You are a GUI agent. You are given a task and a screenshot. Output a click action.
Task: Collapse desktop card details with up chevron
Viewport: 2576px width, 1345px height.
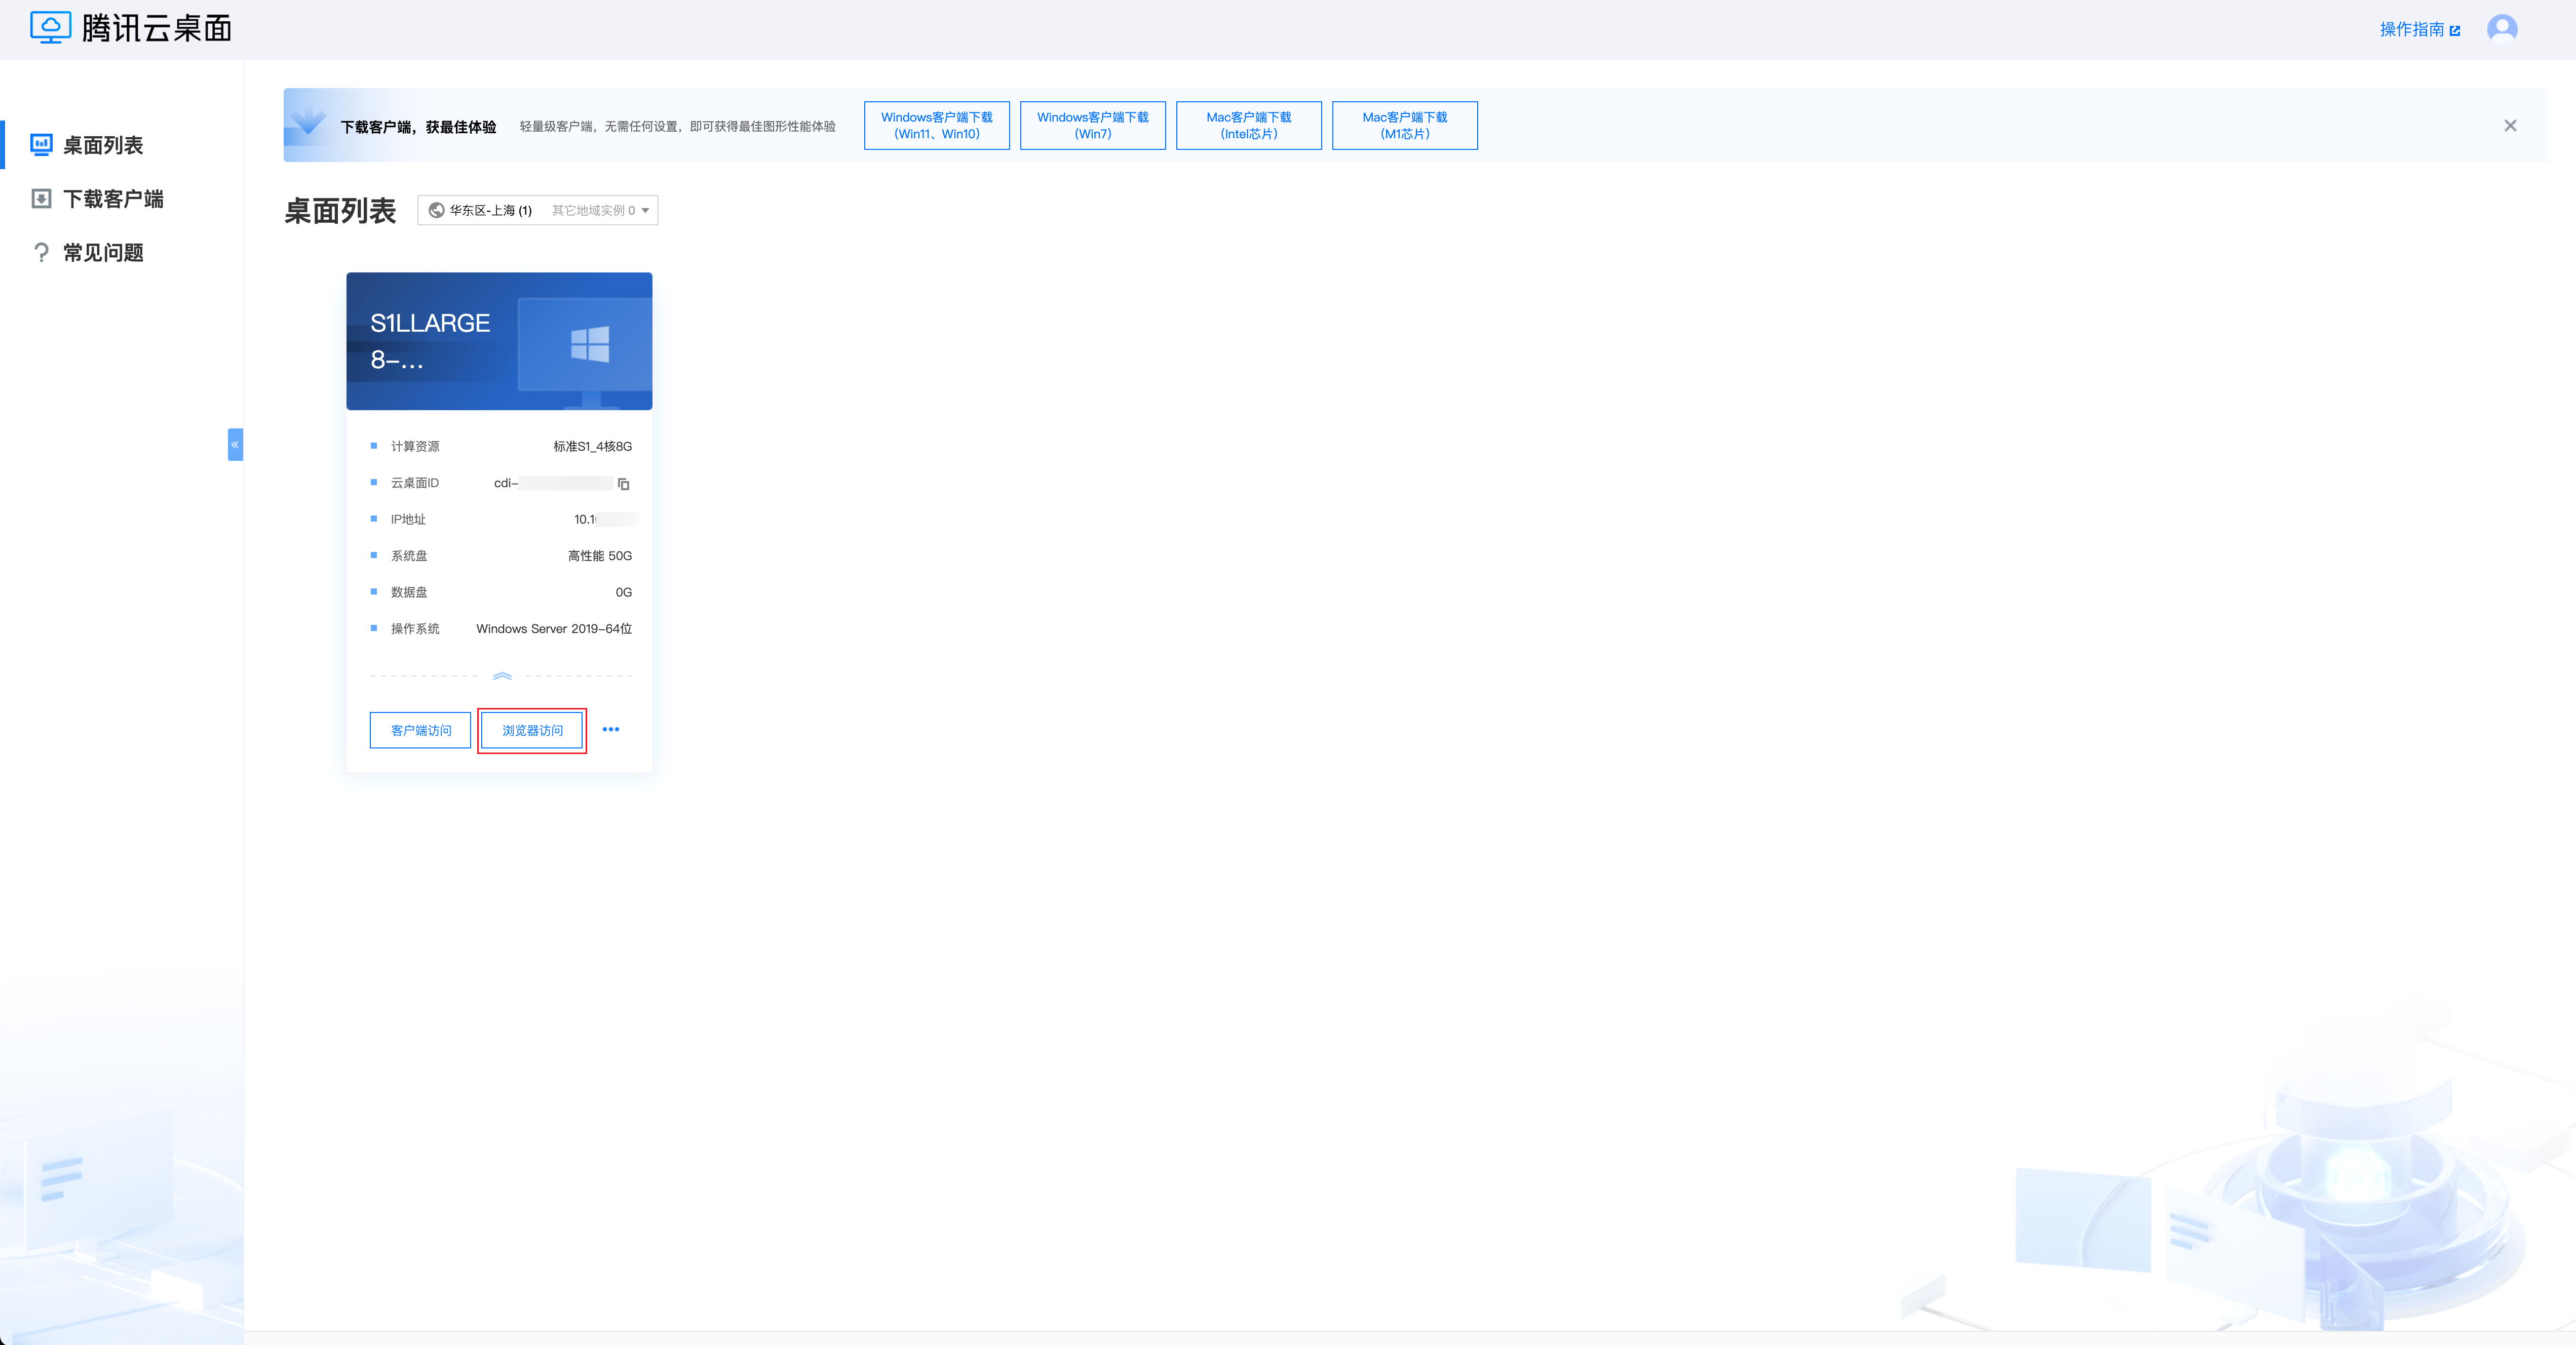[x=502, y=677]
